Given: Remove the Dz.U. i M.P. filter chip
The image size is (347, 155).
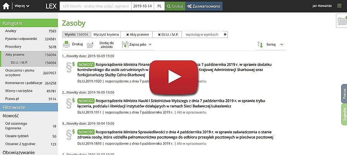Looking at the screenshot, I should pyautogui.click(x=159, y=34).
